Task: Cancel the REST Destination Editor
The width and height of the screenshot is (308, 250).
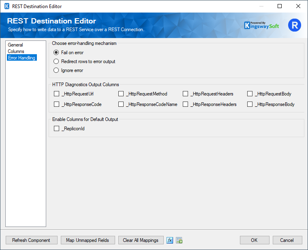Action: 287,240
